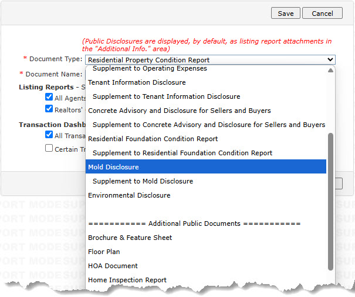The height and width of the screenshot is (297, 355).
Task: Select Brochure & Feature Sheet option
Action: [206, 238]
